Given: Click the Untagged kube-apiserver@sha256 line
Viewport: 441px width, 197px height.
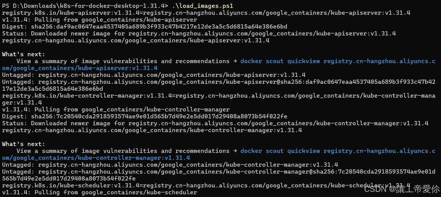Looking at the screenshot, I should point(219,82).
